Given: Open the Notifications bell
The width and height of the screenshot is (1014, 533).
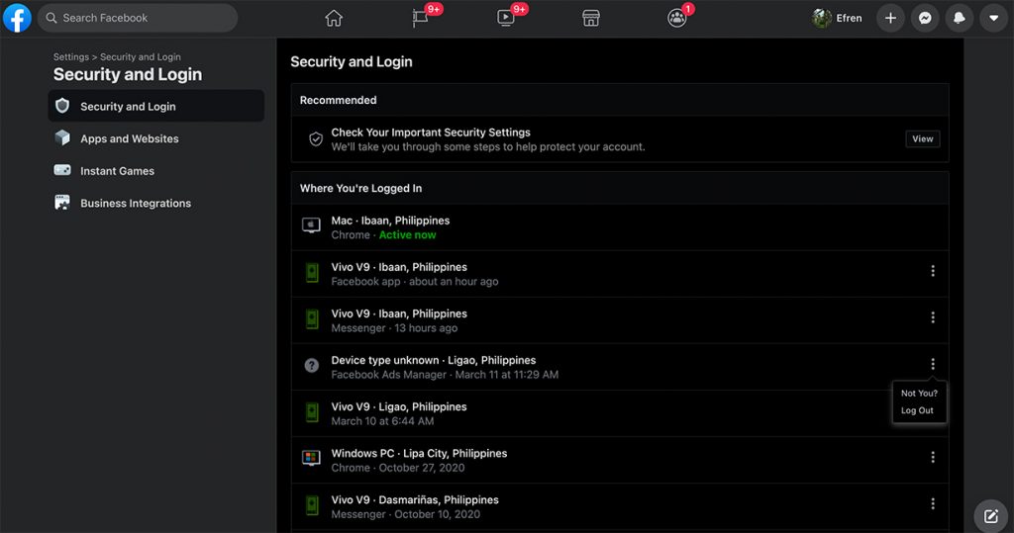Looking at the screenshot, I should pos(959,18).
